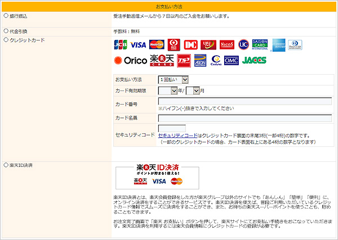Select the 楽天ID決済 payment option
This screenshot has height=240, width=338.
(x=6, y=165)
